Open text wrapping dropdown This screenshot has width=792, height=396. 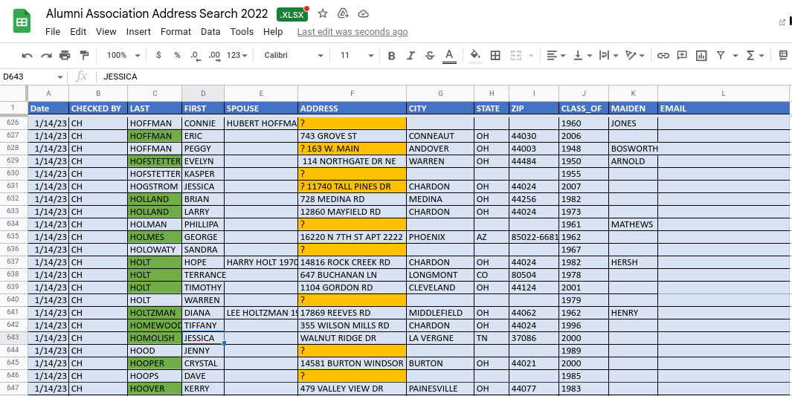(x=609, y=56)
